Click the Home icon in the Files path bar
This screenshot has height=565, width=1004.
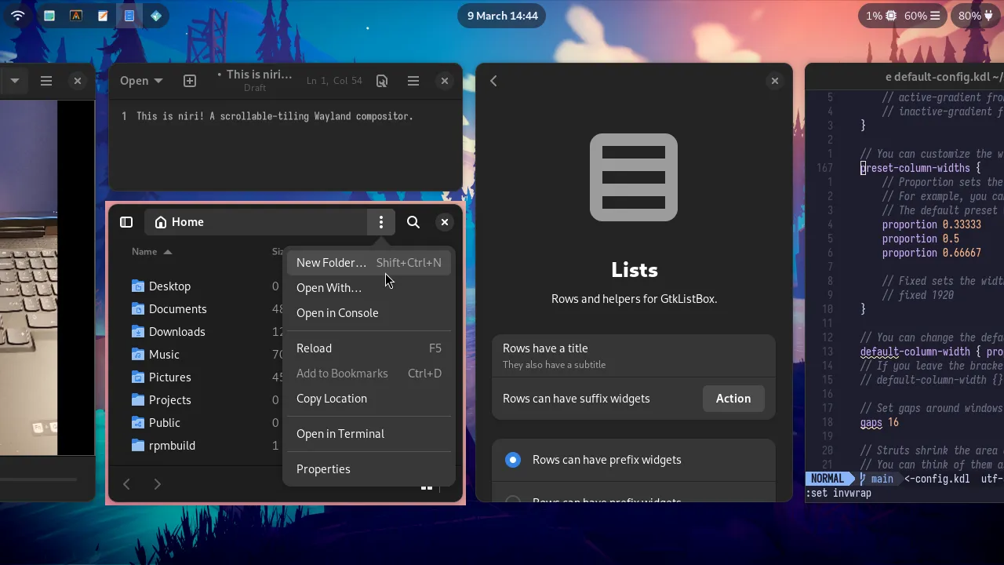[x=162, y=222]
